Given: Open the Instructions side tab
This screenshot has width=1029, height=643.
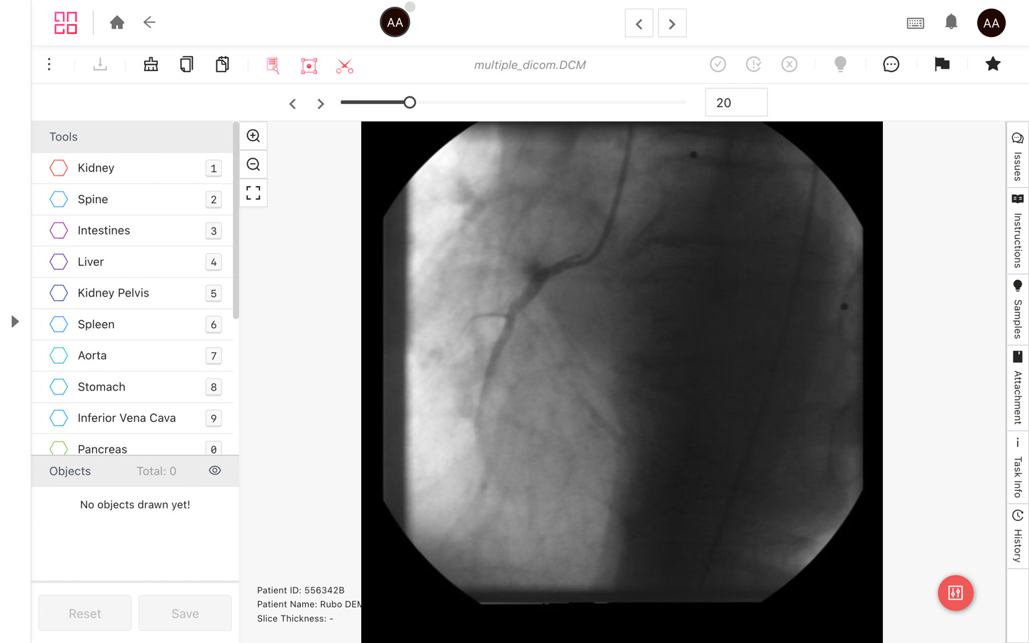Looking at the screenshot, I should tap(1018, 231).
